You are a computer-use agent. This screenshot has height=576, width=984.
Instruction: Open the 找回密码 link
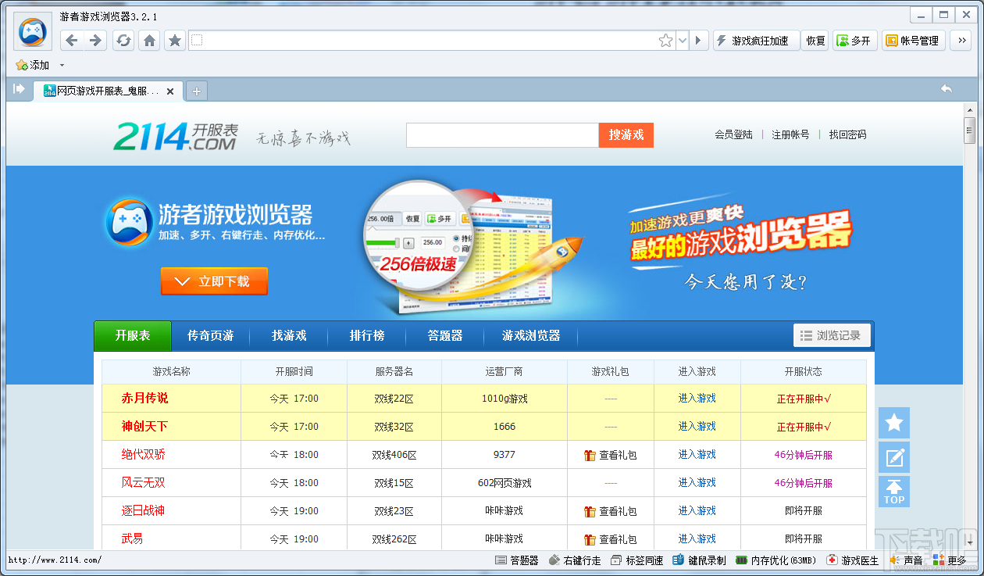tap(847, 134)
